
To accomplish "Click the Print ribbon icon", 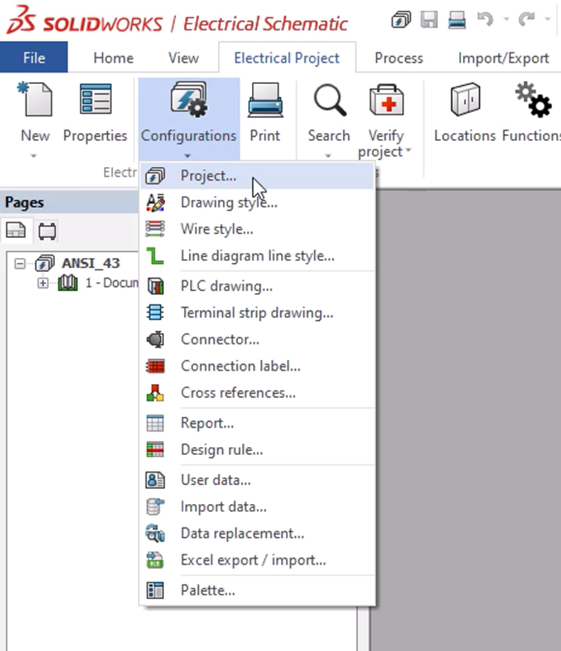I will (x=265, y=100).
